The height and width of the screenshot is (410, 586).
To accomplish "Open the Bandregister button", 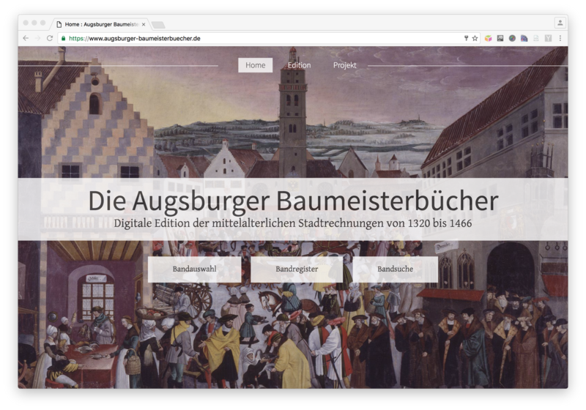I will (x=297, y=269).
